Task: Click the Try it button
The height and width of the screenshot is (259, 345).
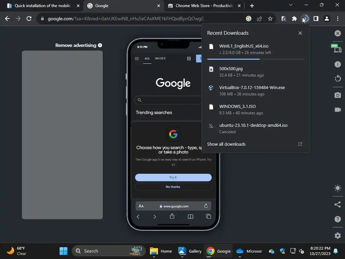Action: pos(173,177)
